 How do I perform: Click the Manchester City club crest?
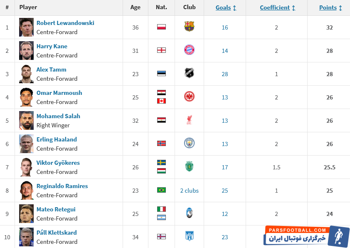click(x=189, y=143)
